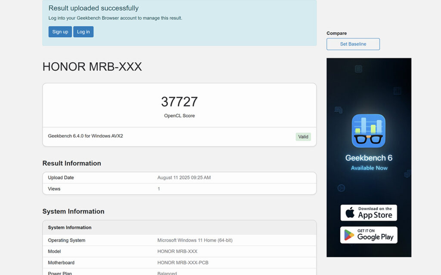Click the Valid status badge
The width and height of the screenshot is (441, 275).
(303, 137)
